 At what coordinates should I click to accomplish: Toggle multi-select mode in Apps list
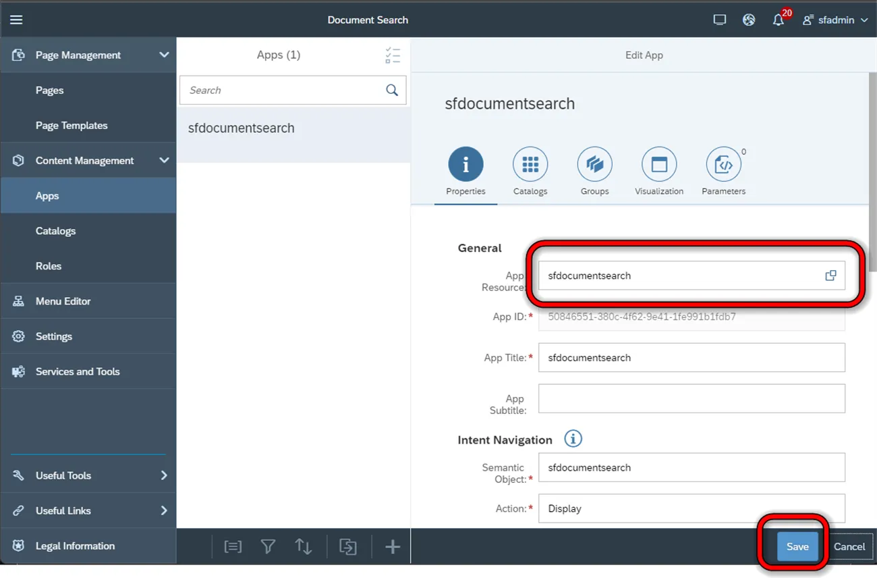393,55
